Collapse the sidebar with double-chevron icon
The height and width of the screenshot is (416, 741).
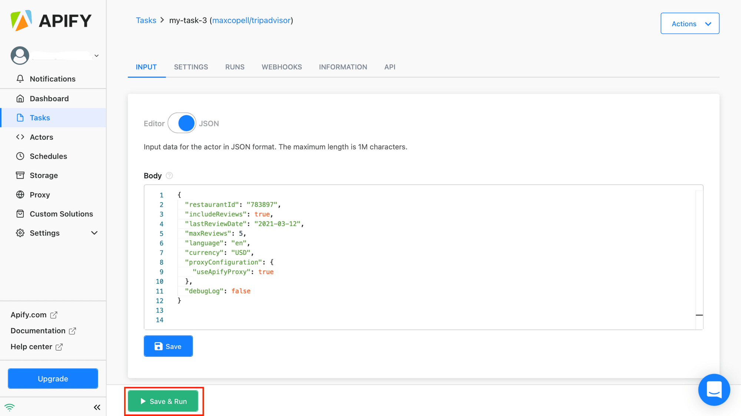(97, 407)
